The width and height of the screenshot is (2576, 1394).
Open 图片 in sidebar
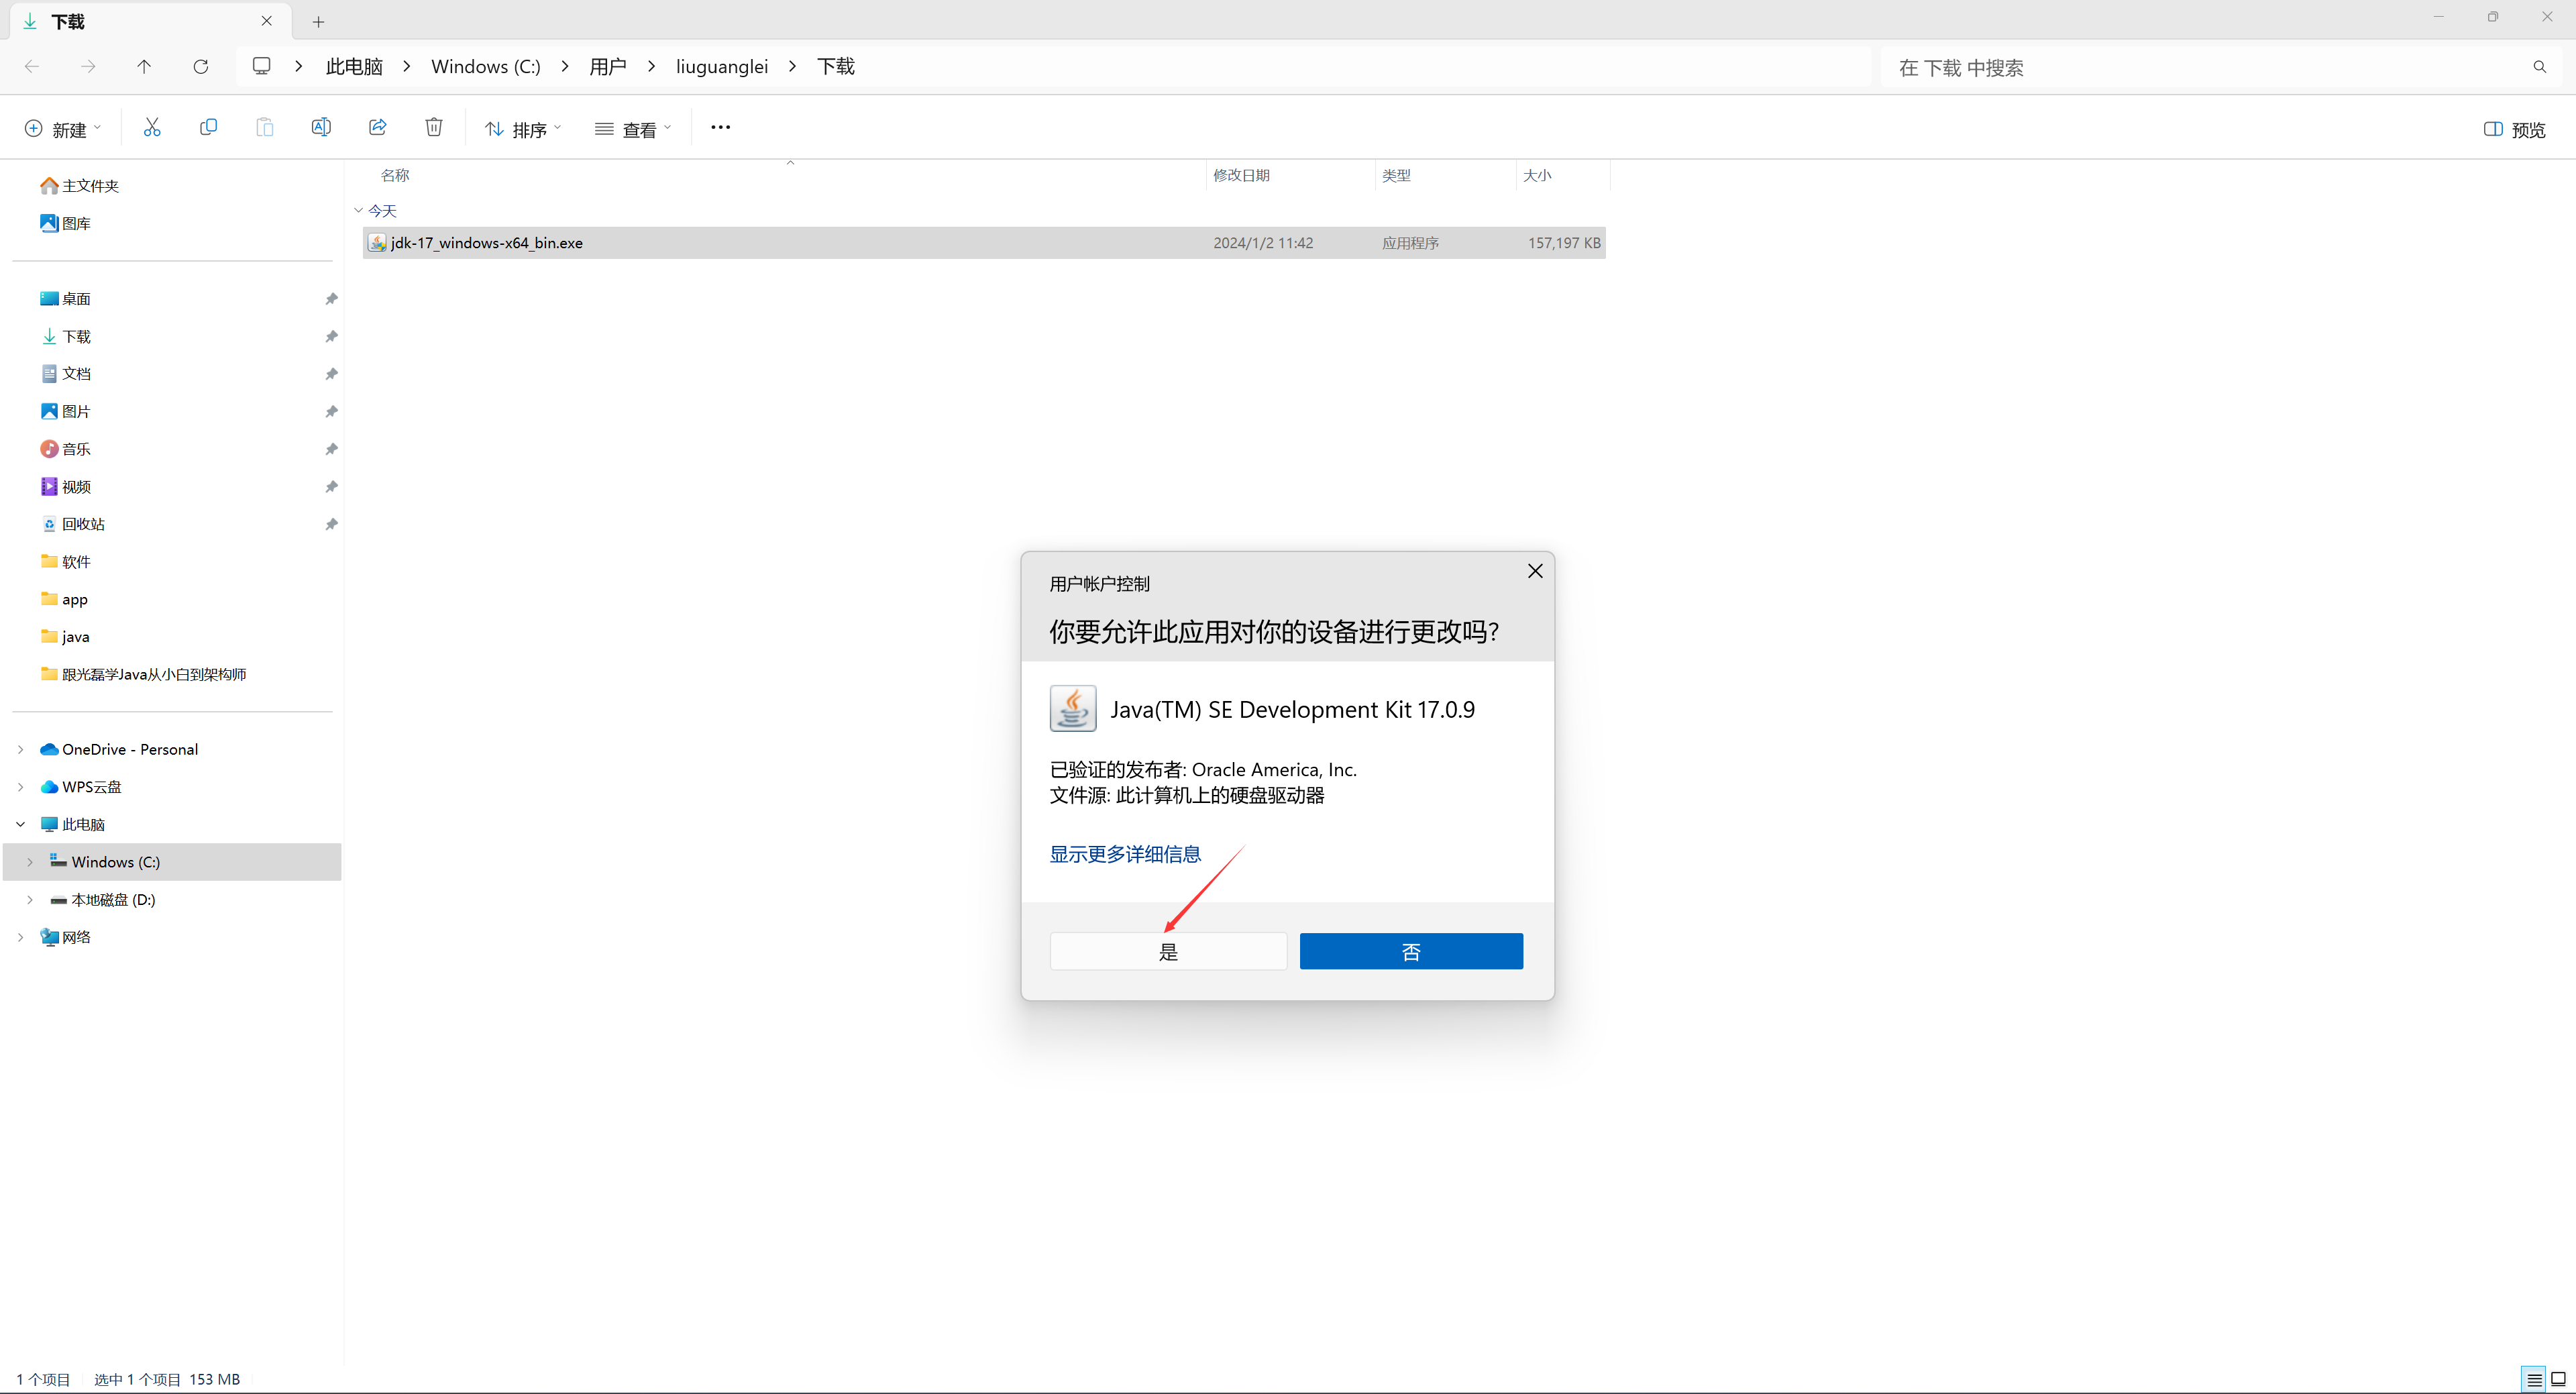pos(66,411)
